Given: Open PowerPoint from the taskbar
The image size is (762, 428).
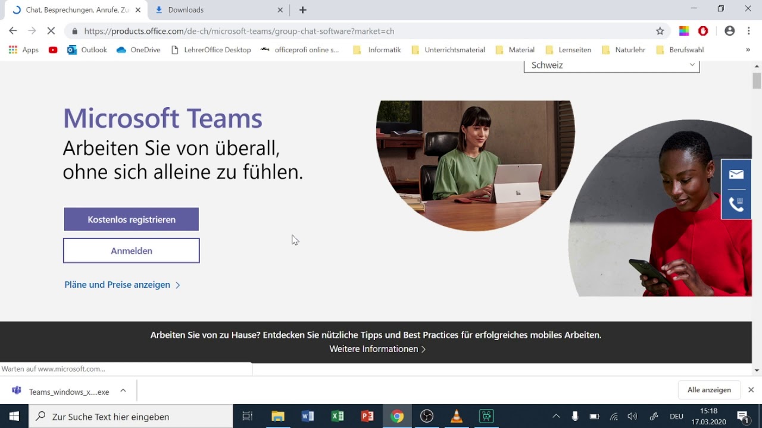Looking at the screenshot, I should [367, 416].
